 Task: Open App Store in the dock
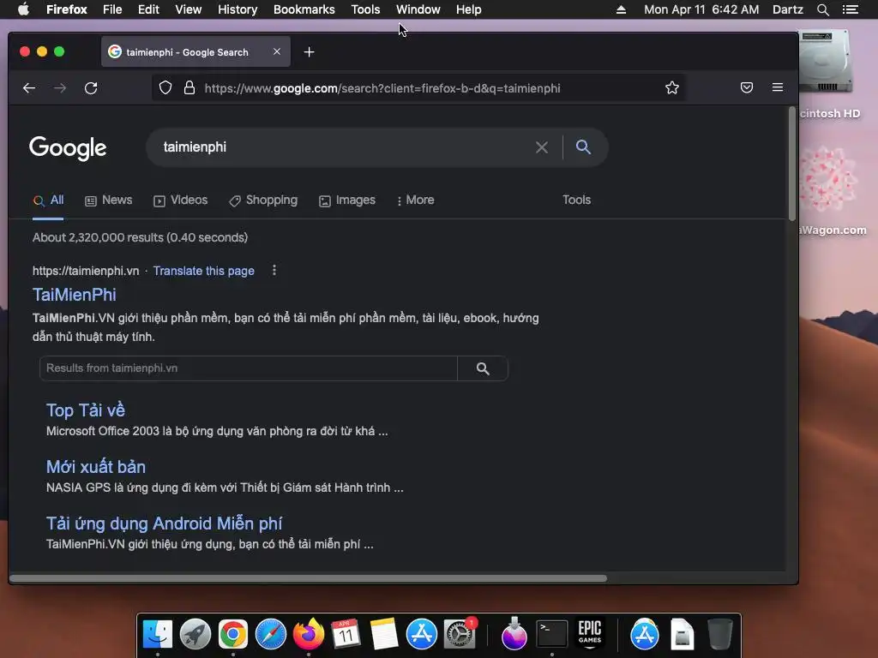tap(421, 635)
